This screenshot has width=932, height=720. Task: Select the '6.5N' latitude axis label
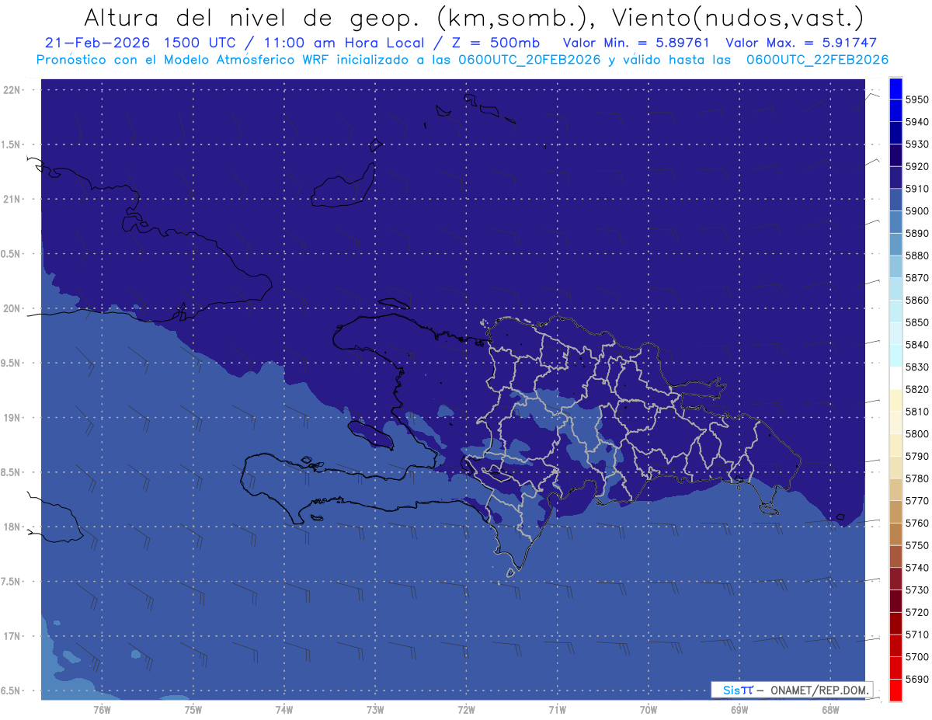tap(12, 690)
